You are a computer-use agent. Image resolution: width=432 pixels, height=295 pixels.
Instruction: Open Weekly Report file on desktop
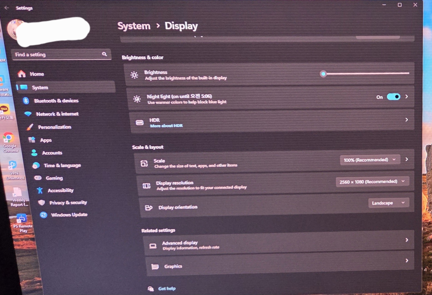(18, 197)
